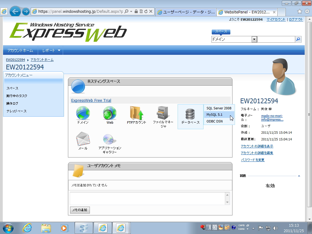Collapse the 状態 section triangle
The image size is (312, 234).
point(299,176)
